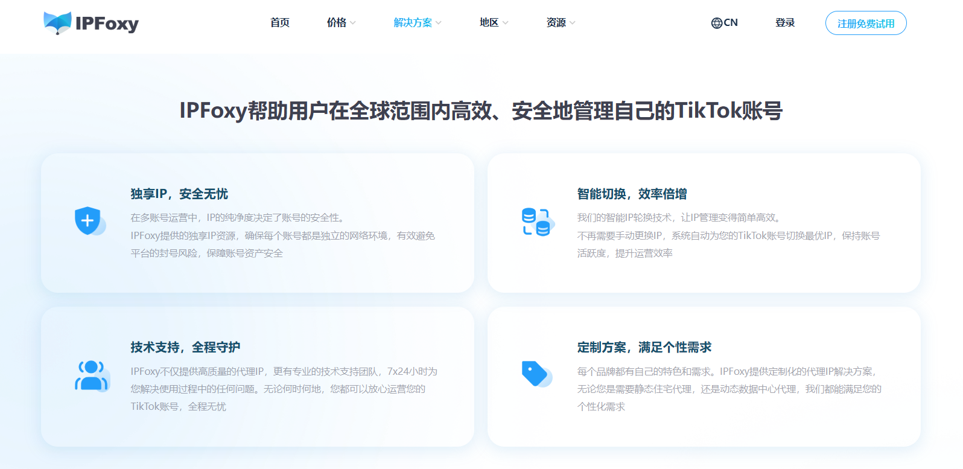Viewport: 963px width, 469px height.
Task: Click the support agent headset icon
Action: coord(92,375)
